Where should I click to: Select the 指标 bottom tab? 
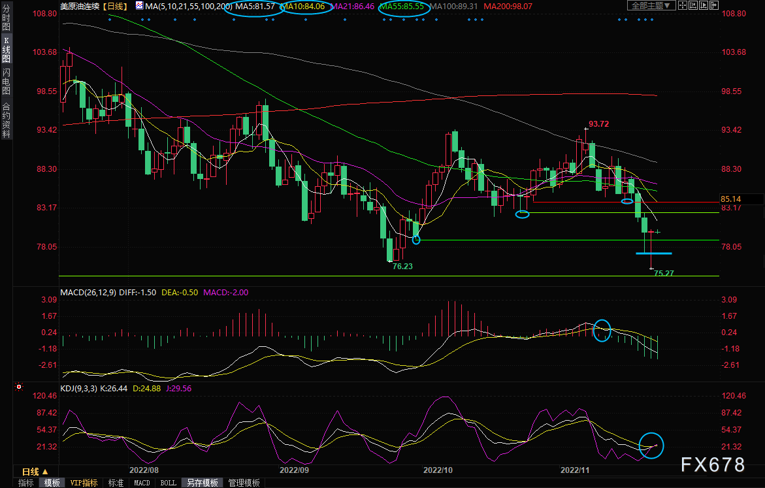coord(26,483)
